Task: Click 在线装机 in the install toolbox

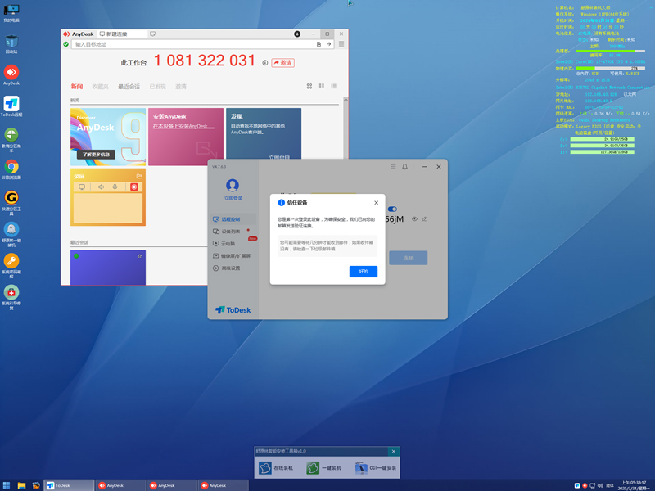Action: (x=276, y=468)
